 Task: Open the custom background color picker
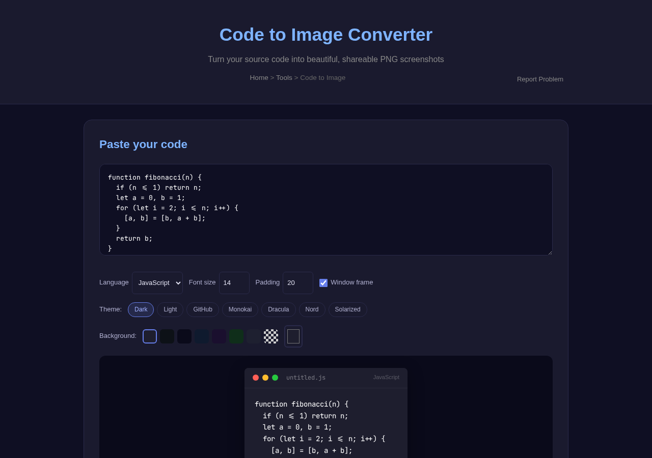[293, 336]
